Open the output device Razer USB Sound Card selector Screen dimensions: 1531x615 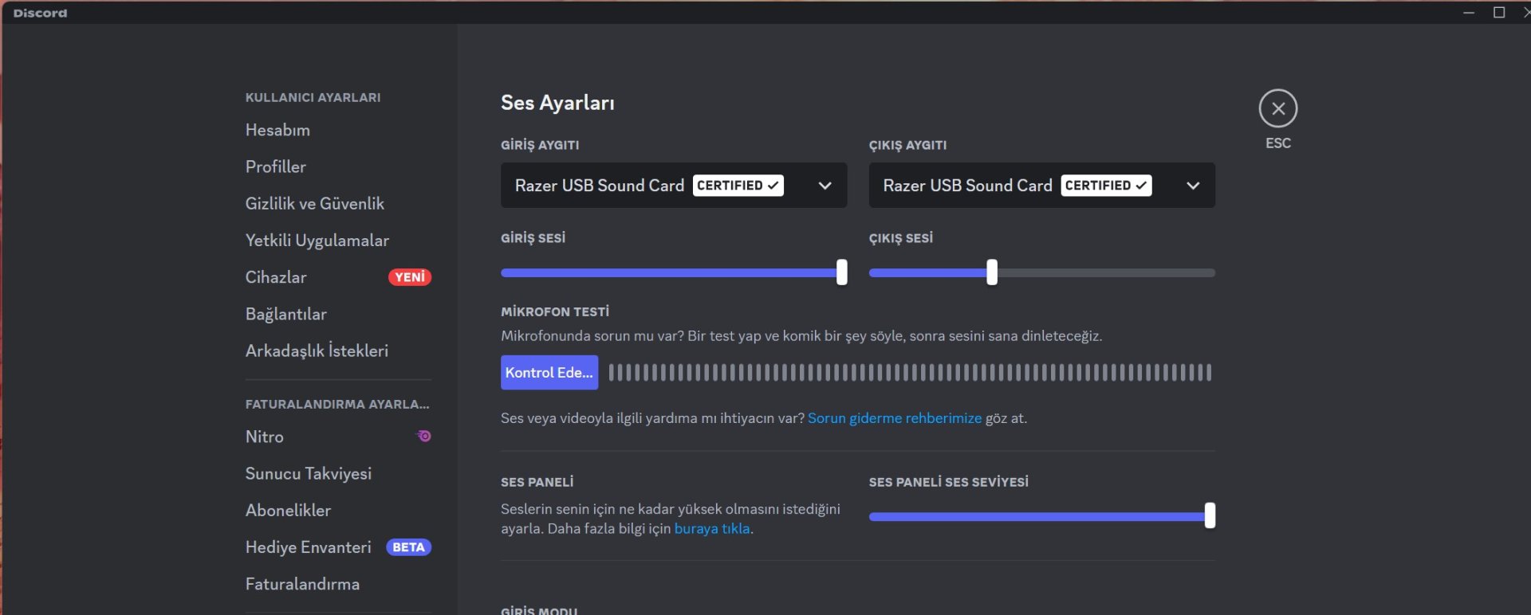pyautogui.click(x=1042, y=186)
